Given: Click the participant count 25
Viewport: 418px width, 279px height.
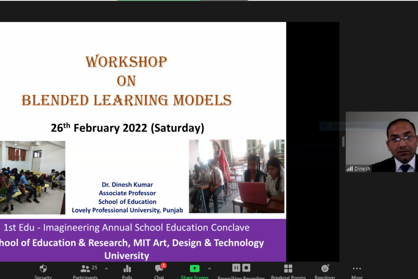Looking at the screenshot, I should (x=94, y=267).
